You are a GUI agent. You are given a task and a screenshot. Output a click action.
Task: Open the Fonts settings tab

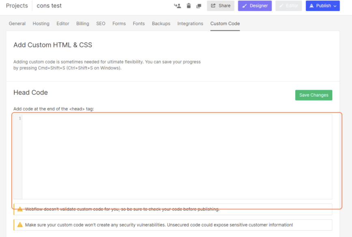tap(139, 23)
